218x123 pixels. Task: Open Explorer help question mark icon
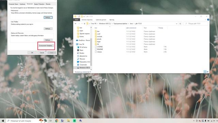click(208, 20)
